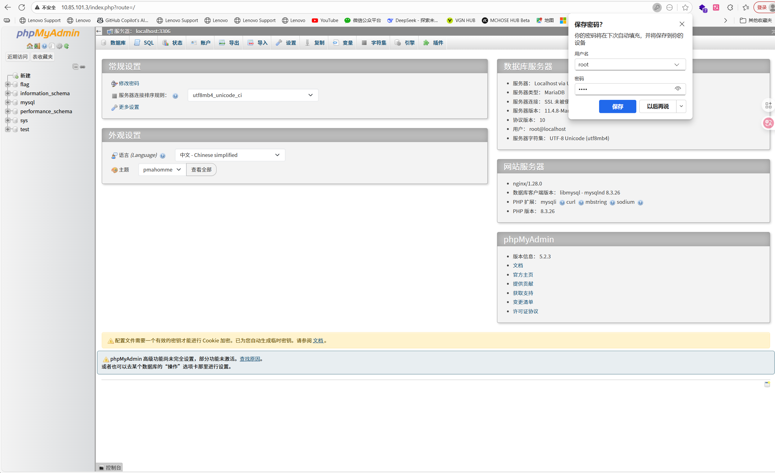Reveal password with the eye icon

tap(678, 89)
